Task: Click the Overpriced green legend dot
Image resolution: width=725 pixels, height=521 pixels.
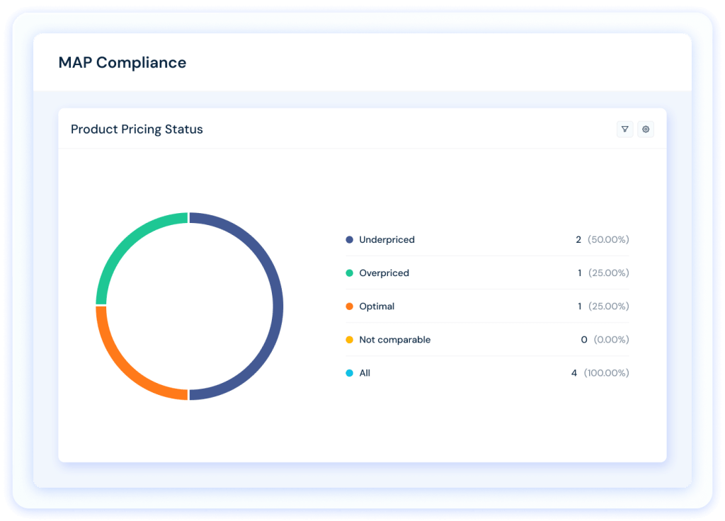Action: click(x=350, y=273)
